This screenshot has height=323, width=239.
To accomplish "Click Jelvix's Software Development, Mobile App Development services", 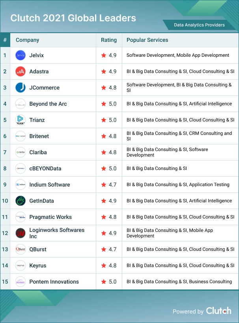I will coord(178,55).
